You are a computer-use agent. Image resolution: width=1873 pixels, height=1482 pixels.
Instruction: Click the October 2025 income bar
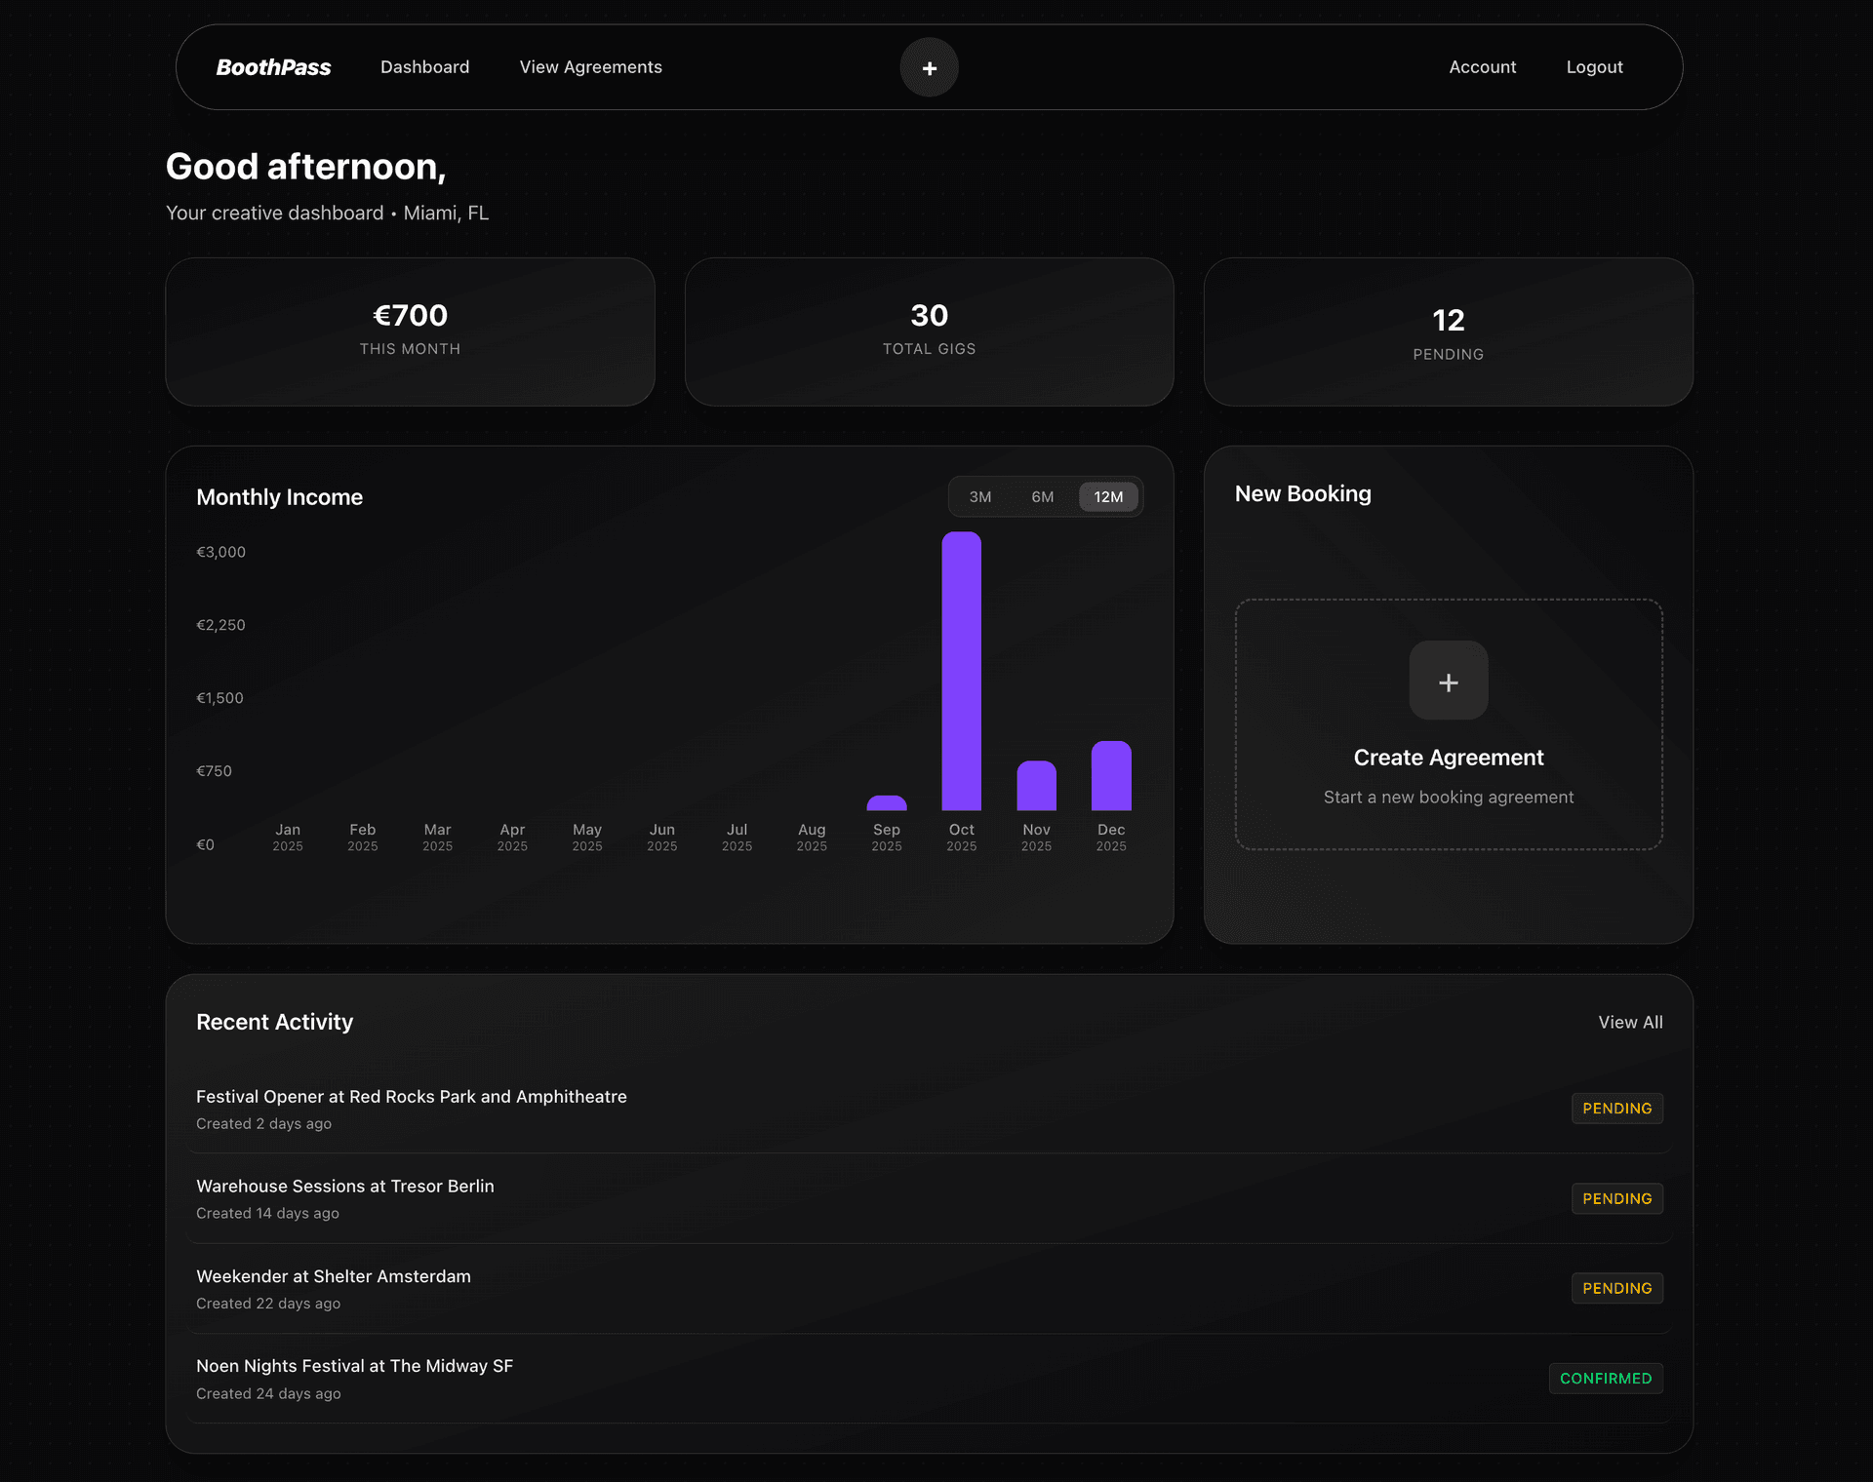961,671
